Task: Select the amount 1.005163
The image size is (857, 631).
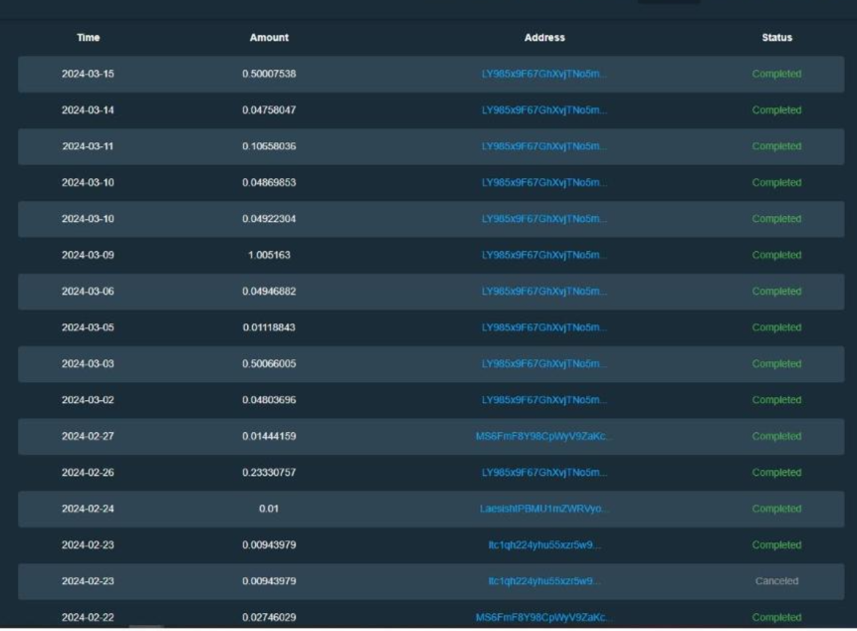Action: (x=269, y=255)
